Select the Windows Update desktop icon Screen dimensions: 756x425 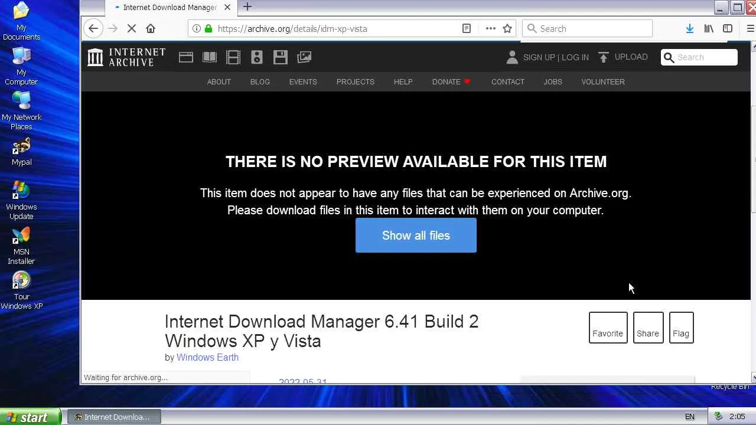pyautogui.click(x=21, y=201)
